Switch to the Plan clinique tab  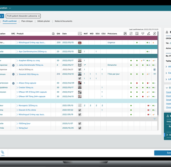pyautogui.click(x=27, y=21)
